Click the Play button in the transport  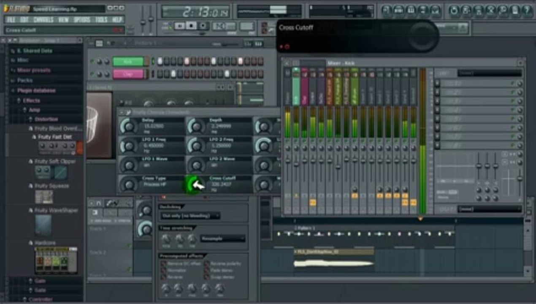pyautogui.click(x=180, y=26)
